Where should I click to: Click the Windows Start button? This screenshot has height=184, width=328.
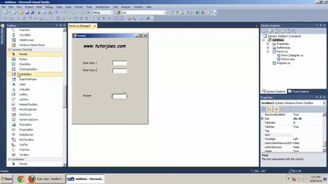[x=7, y=179]
